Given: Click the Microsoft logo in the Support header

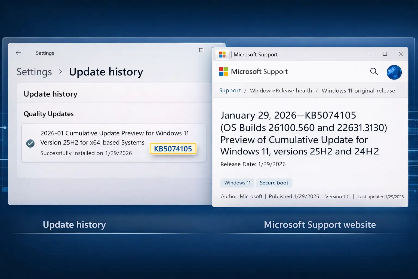Looking at the screenshot, I should tap(223, 71).
